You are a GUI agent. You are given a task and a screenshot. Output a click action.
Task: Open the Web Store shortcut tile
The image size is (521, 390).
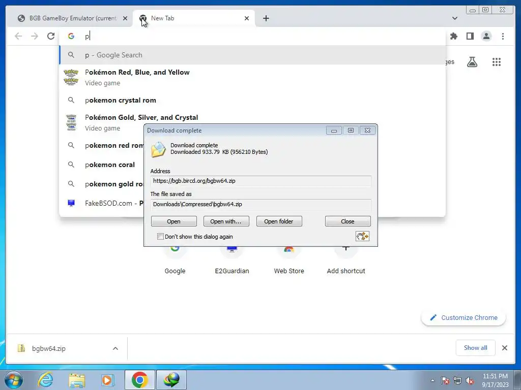pyautogui.click(x=289, y=261)
